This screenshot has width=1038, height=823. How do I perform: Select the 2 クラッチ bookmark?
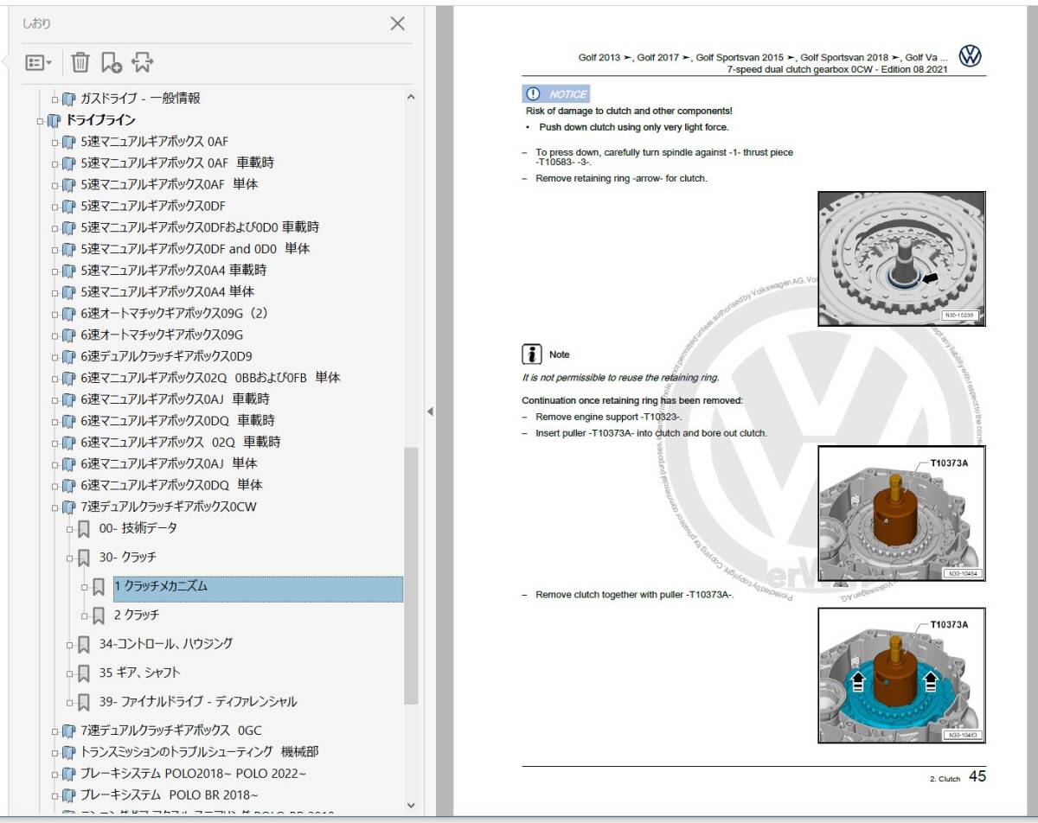click(x=137, y=616)
